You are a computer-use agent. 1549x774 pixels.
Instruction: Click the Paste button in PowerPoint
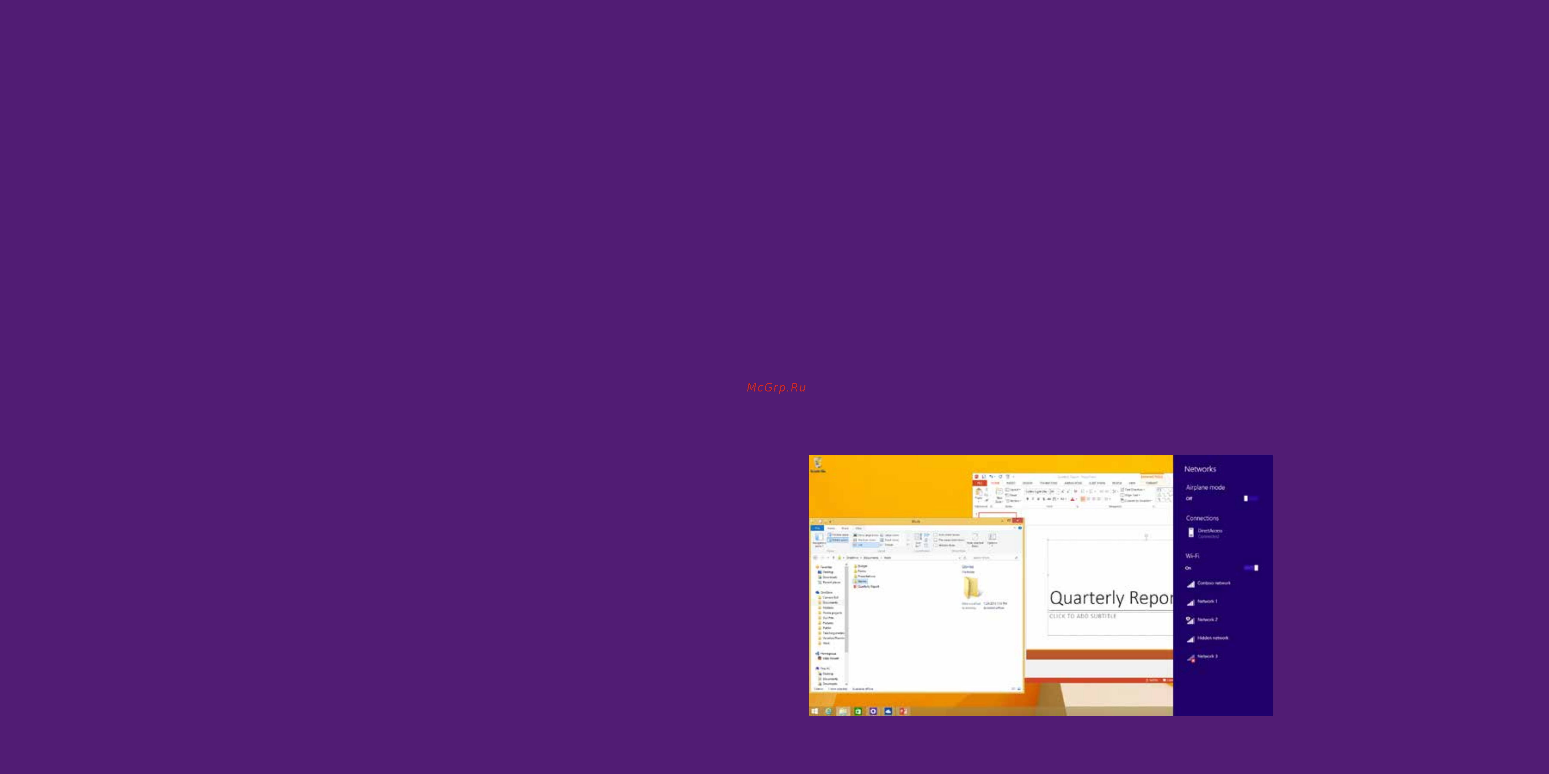click(x=978, y=494)
